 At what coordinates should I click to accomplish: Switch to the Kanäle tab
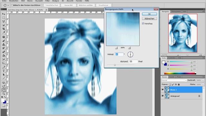(172, 77)
